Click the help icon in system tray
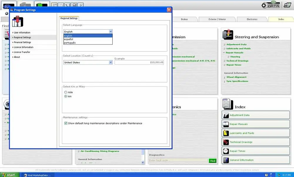The image size is (294, 177). (x=266, y=175)
